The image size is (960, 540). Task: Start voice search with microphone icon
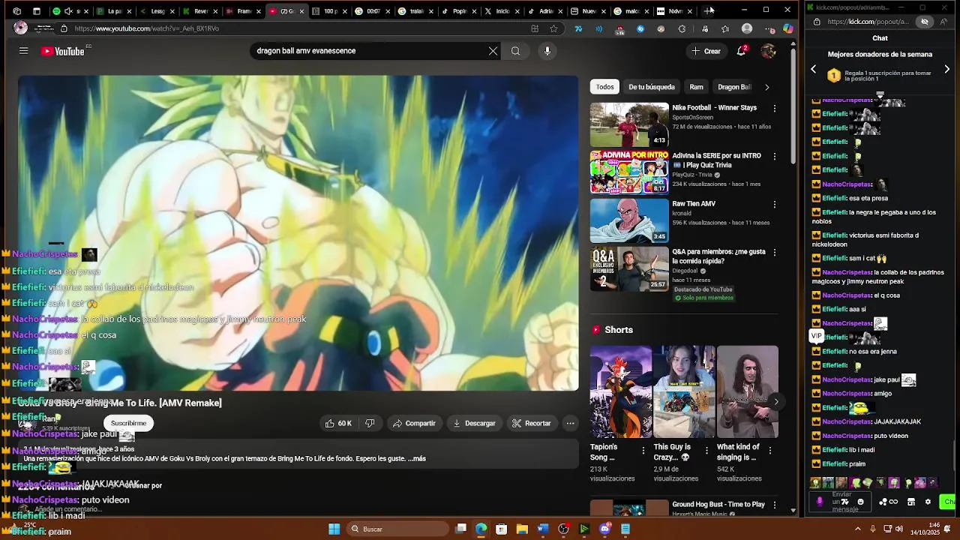[x=547, y=51]
